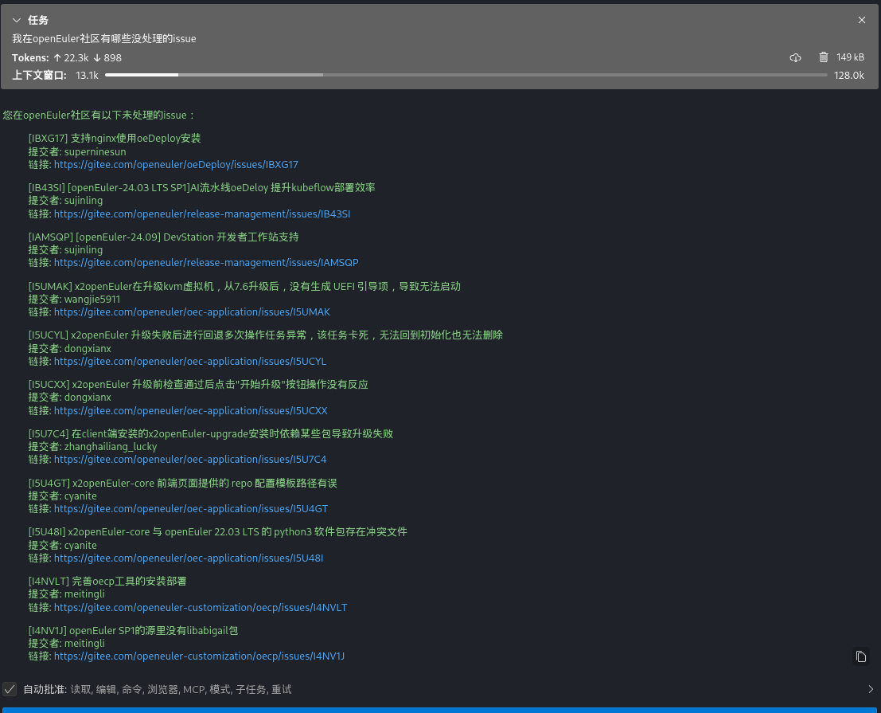Viewport: 881px width, 713px height.
Task: Click the 自动批准 options text list
Action: [x=181, y=689]
